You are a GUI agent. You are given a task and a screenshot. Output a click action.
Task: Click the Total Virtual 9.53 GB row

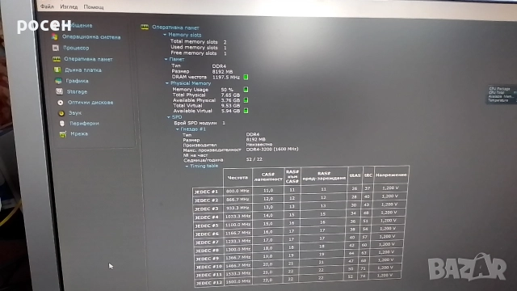point(207,106)
